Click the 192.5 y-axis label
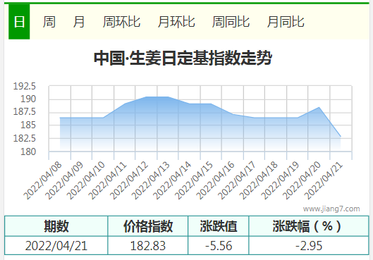Image resolution: width=373 pixels, height=260 pixels. 24,86
